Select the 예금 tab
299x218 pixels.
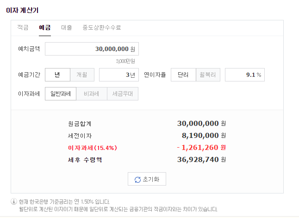tap(45, 27)
